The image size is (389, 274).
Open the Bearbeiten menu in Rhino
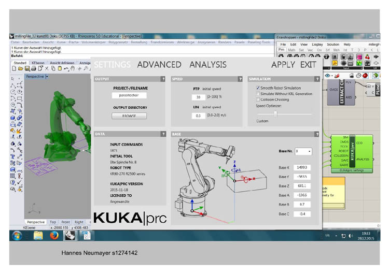click(x=31, y=42)
